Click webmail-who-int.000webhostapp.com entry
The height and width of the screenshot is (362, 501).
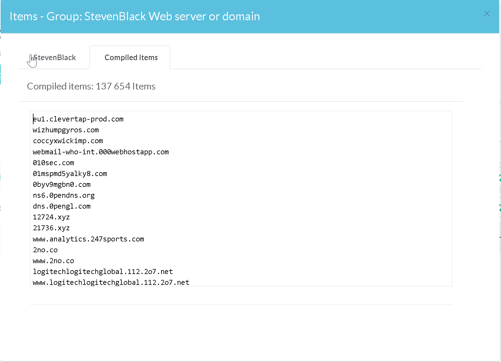(101, 152)
